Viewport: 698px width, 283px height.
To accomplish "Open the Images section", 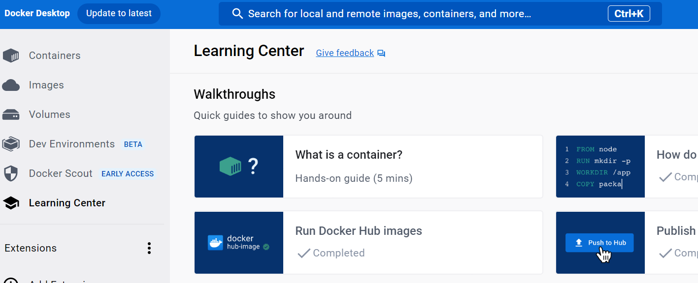I will coord(47,85).
